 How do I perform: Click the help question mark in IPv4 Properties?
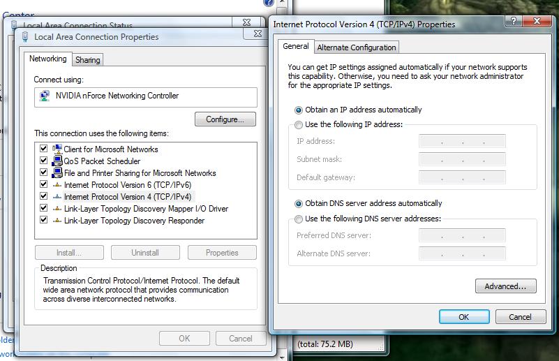[514, 21]
